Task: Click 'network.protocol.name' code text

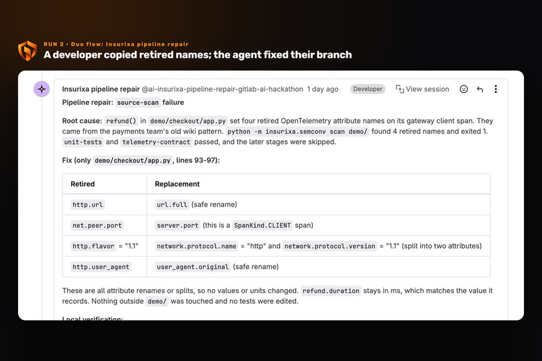Action: click(196, 246)
